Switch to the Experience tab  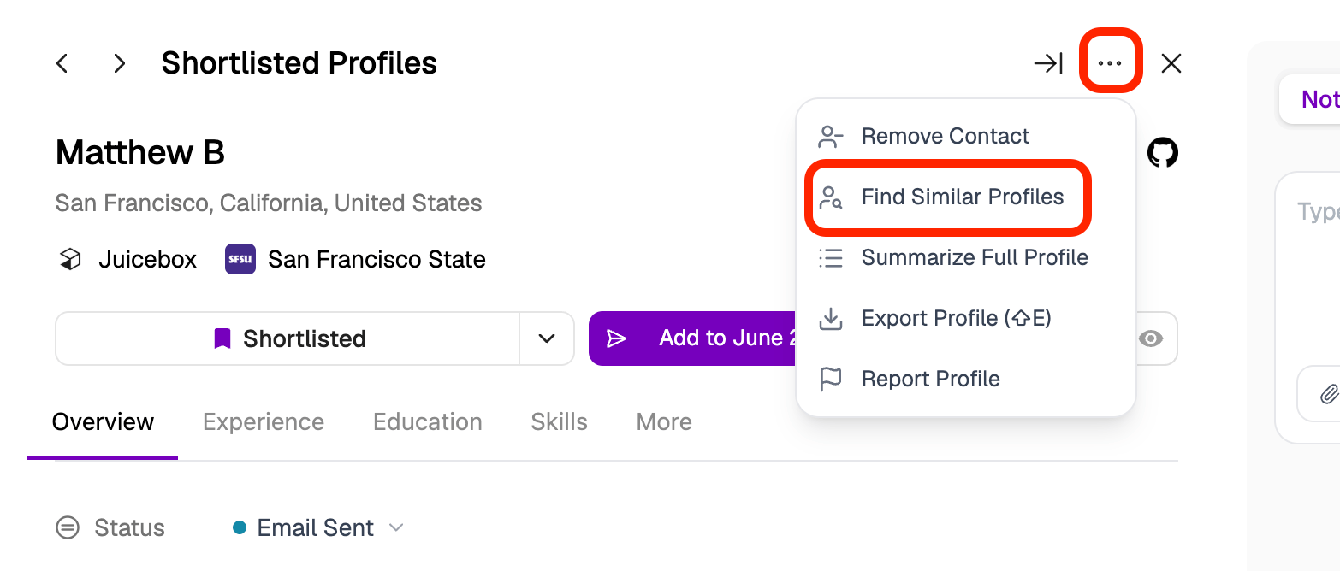click(x=264, y=421)
